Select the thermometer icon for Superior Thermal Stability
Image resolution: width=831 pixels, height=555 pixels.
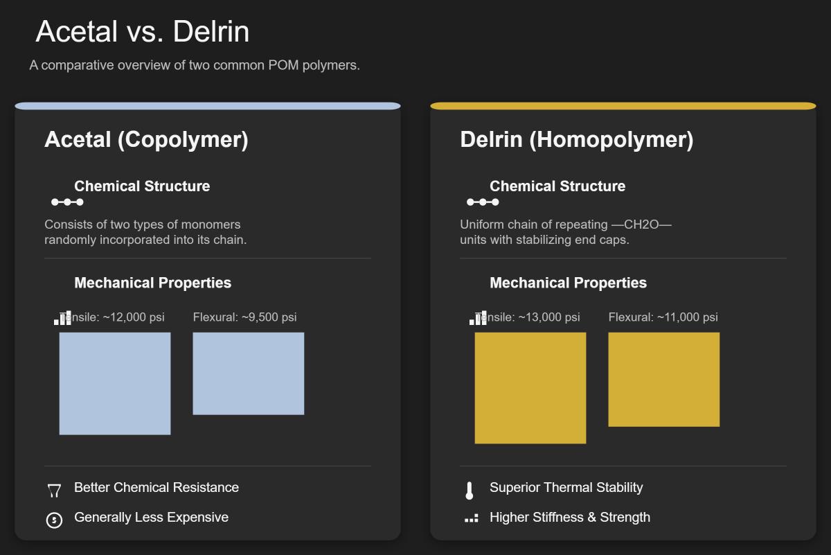470,488
